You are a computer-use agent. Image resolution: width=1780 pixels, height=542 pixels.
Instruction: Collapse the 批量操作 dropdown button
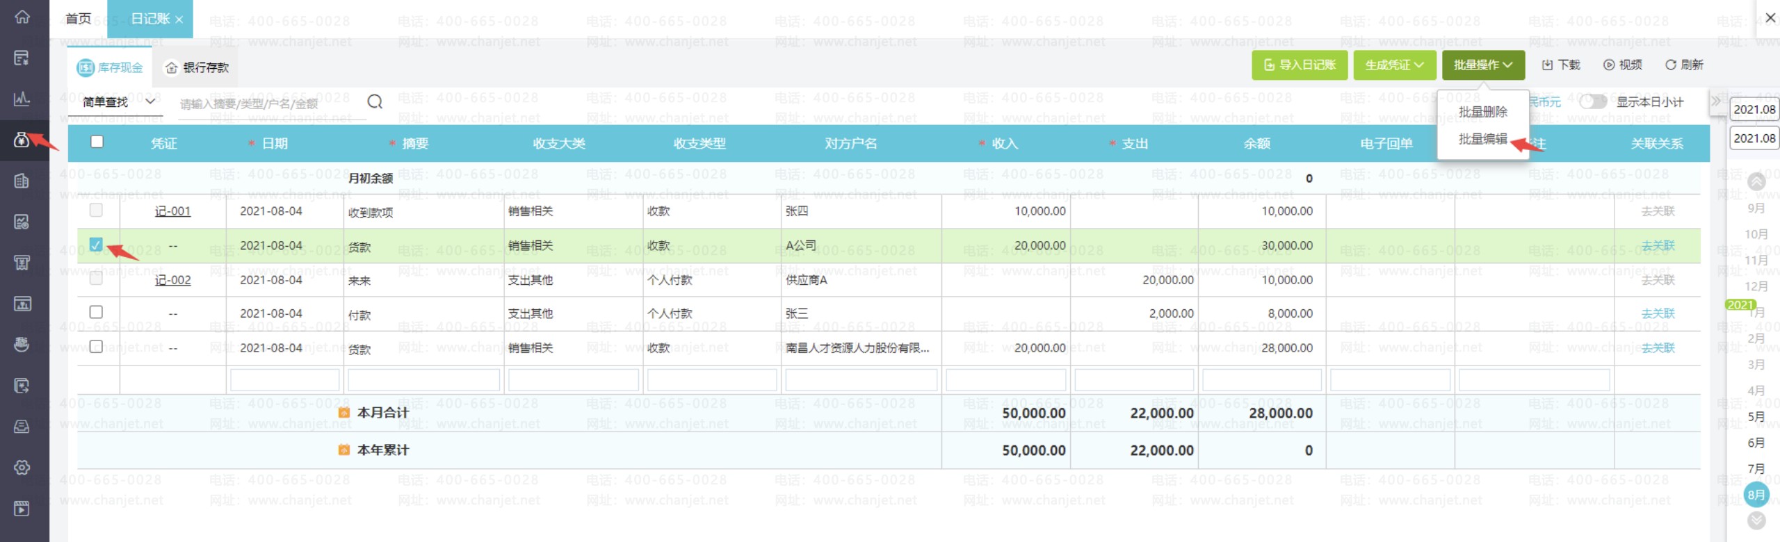1483,65
